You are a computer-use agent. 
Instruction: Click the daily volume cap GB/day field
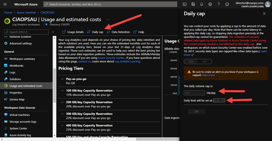click(x=194, y=93)
